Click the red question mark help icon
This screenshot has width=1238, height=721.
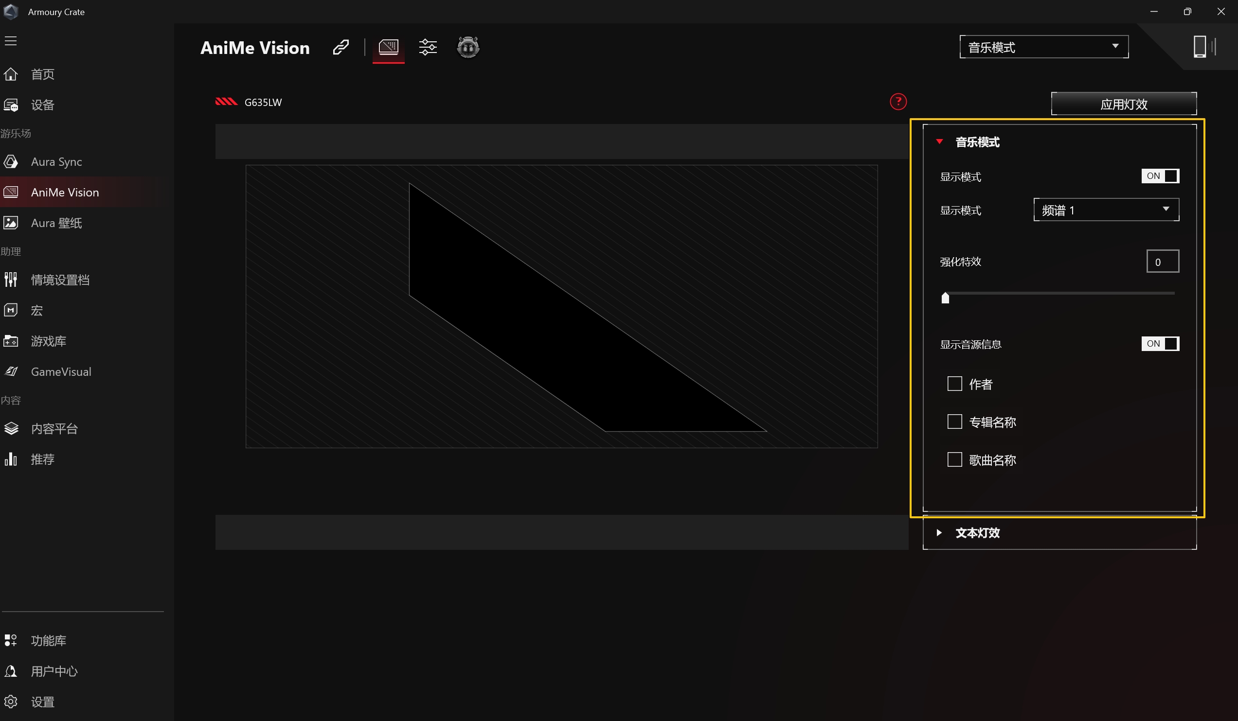[x=898, y=102]
